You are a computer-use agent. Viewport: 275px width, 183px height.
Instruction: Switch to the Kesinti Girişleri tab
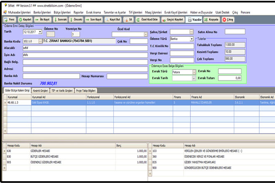pyautogui.click(x=41, y=91)
